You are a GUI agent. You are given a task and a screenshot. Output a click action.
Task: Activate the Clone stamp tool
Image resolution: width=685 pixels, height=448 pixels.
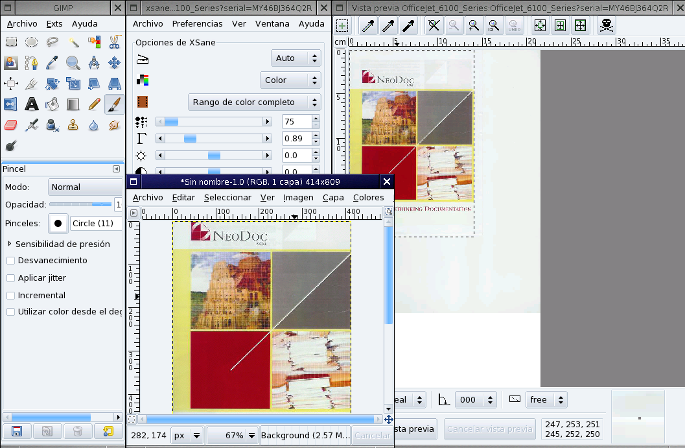[73, 125]
